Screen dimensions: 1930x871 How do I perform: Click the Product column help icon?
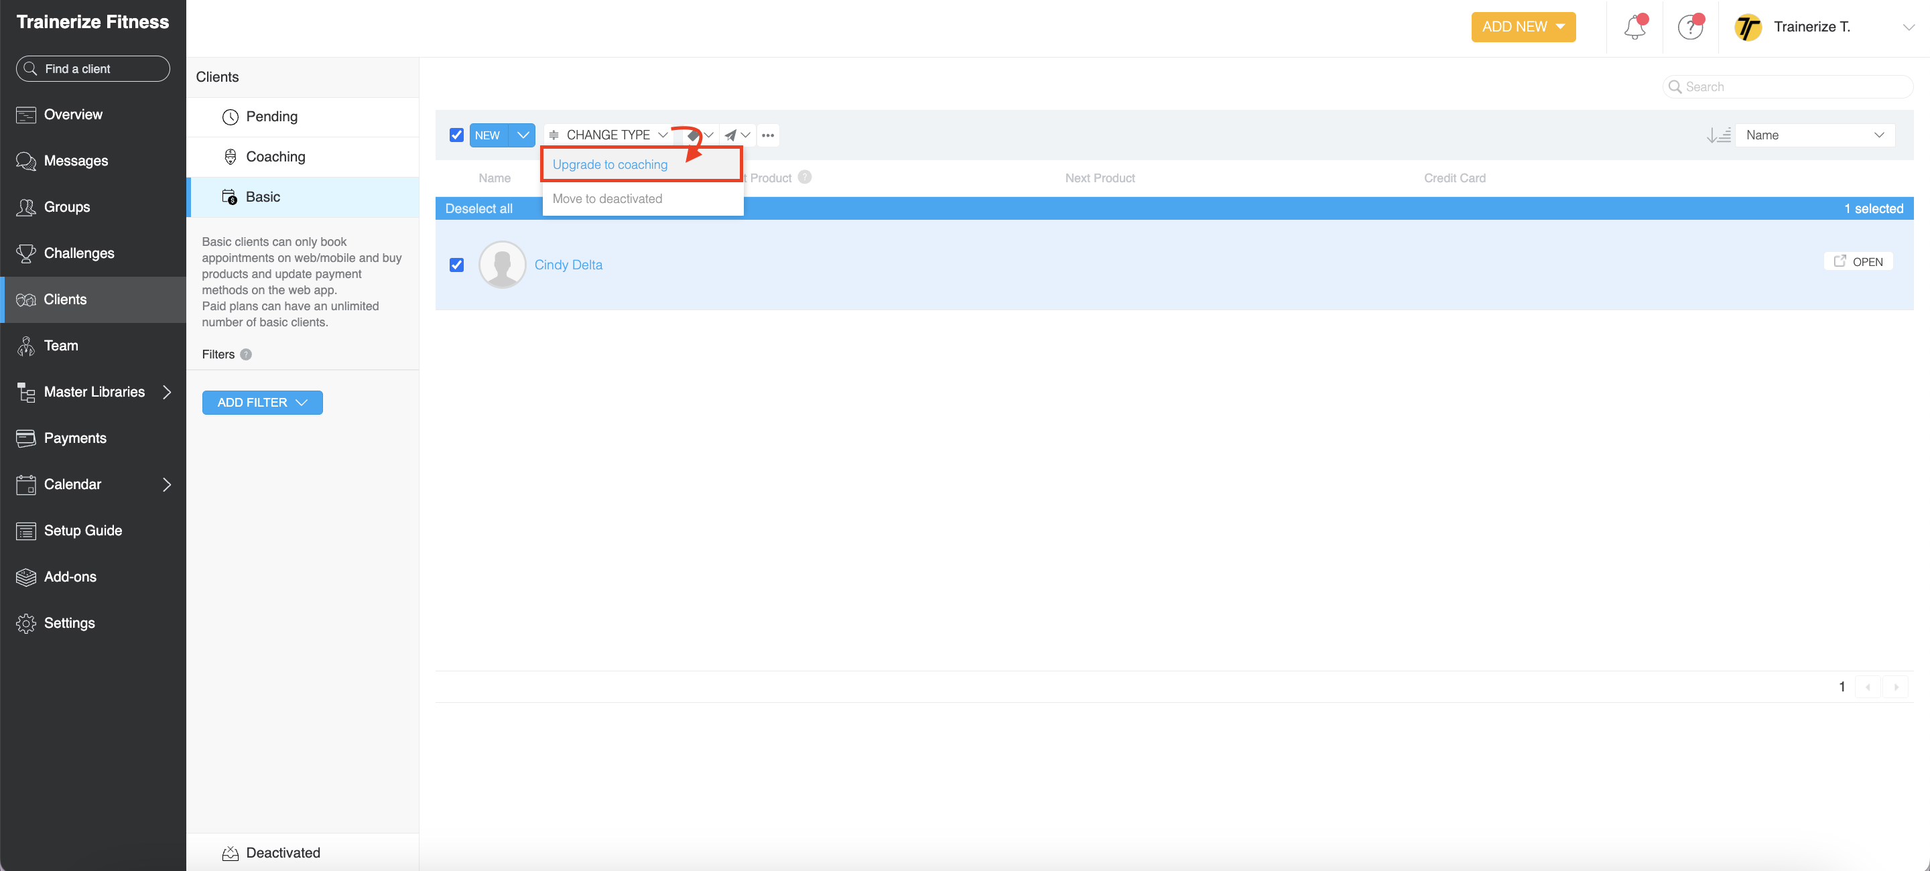point(805,177)
